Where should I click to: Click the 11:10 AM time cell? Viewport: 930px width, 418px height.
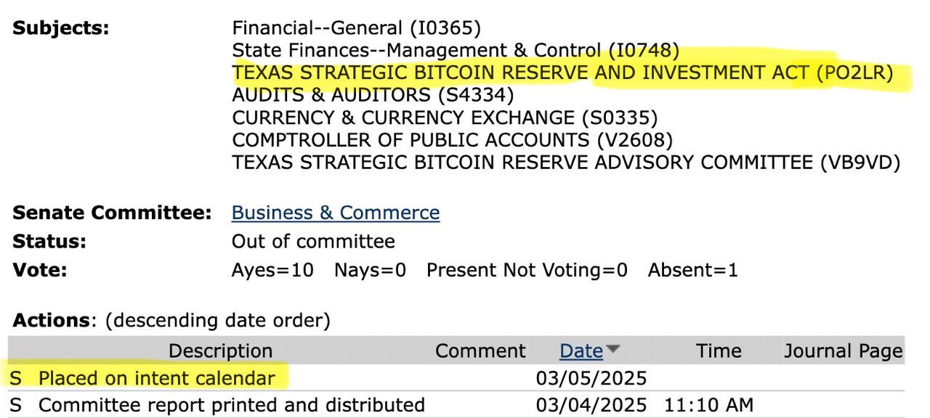click(x=708, y=405)
